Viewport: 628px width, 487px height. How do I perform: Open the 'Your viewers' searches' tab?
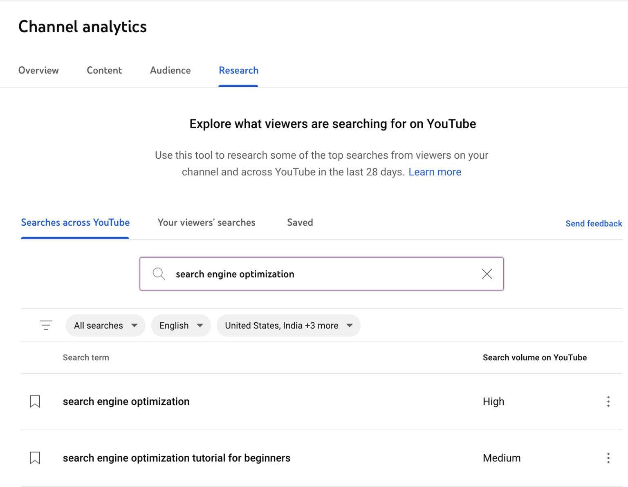pyautogui.click(x=206, y=222)
